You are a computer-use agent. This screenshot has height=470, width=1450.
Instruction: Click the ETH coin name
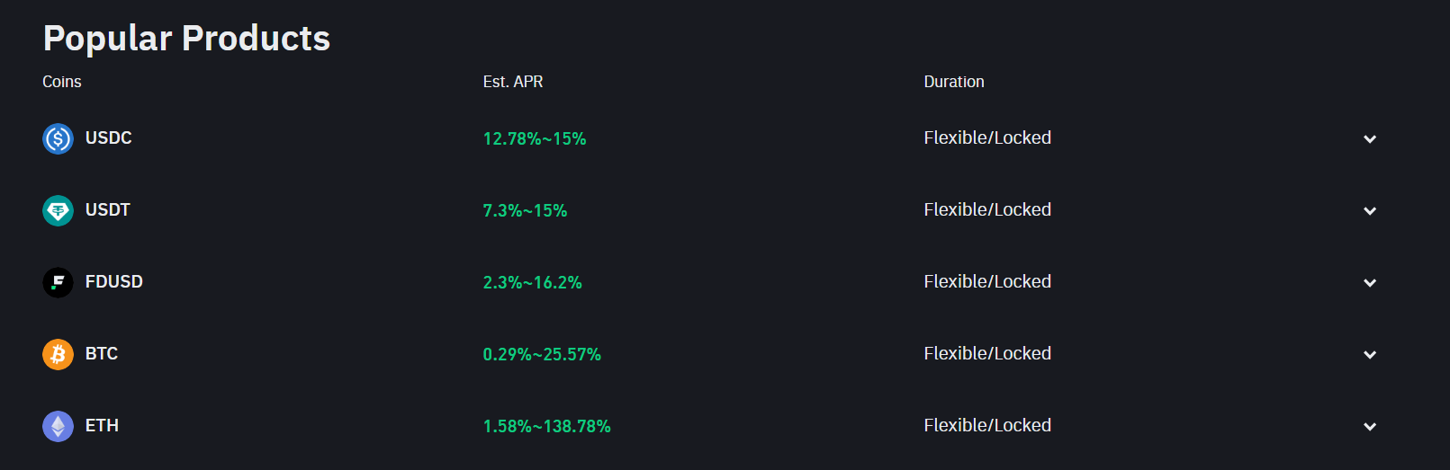pos(102,425)
